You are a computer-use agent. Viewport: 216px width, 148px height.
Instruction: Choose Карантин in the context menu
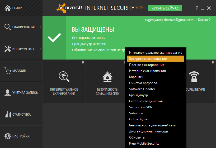point(137,77)
